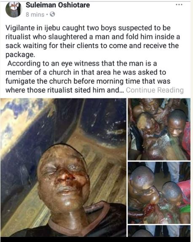
Task: Click the word 'package.' in the post
Action: pyautogui.click(x=20, y=55)
